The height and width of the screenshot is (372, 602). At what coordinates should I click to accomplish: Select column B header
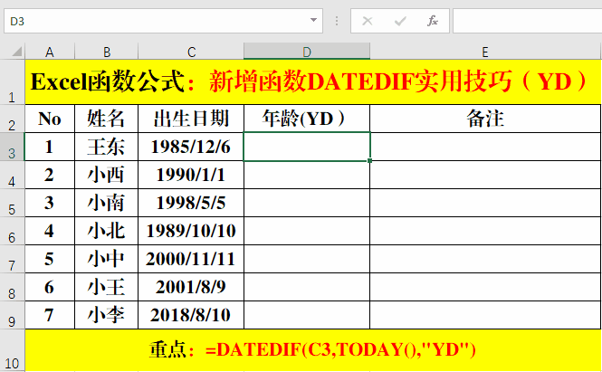tap(106, 52)
